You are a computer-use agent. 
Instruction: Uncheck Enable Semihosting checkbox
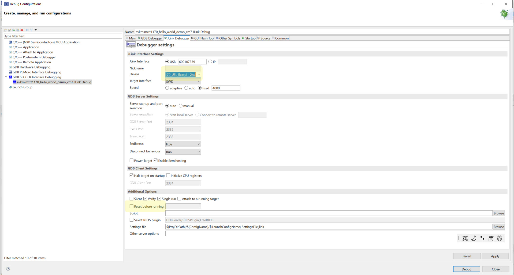click(155, 161)
